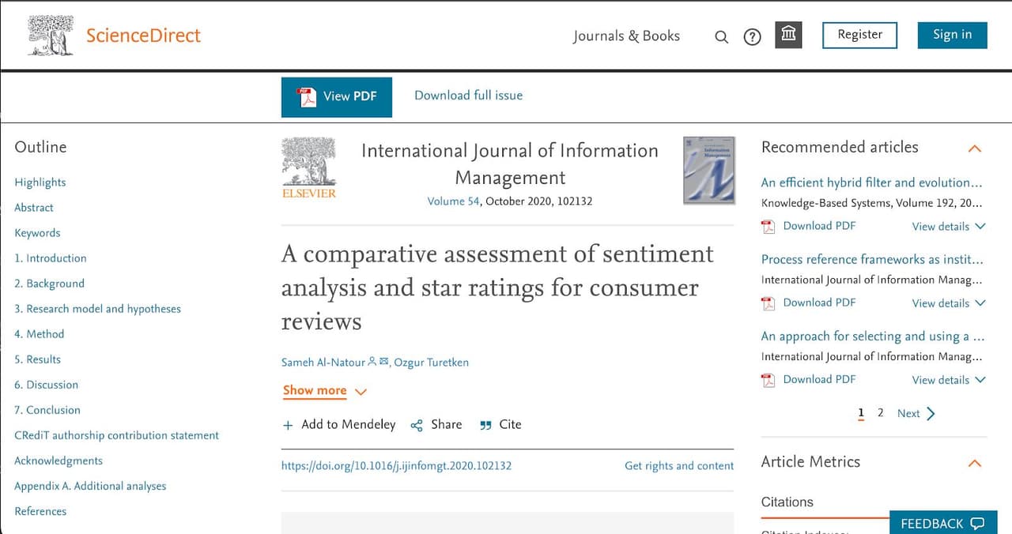Click Get rights and content
This screenshot has height=534, width=1012.
[x=679, y=466]
